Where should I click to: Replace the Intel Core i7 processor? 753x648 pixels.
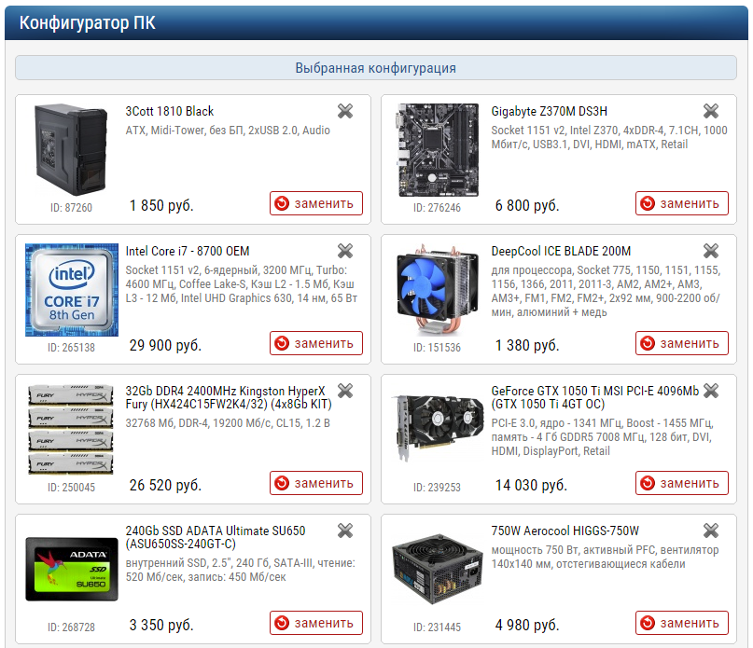316,343
